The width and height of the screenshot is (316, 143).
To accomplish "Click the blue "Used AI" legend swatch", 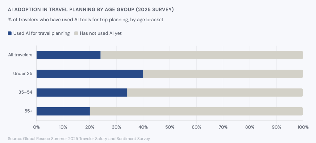I will (10, 33).
